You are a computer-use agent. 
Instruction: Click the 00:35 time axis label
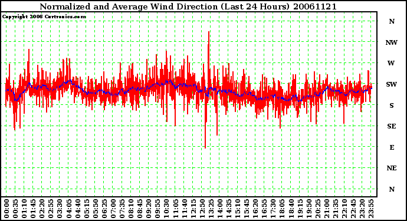(x=15, y=209)
